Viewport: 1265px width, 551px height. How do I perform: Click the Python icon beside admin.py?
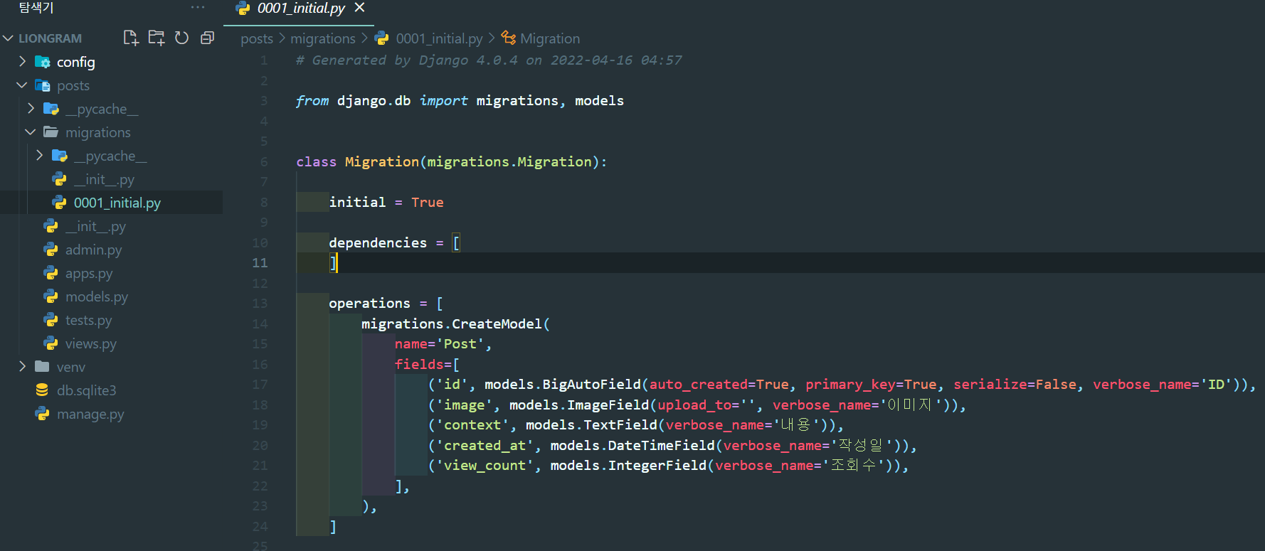[51, 250]
